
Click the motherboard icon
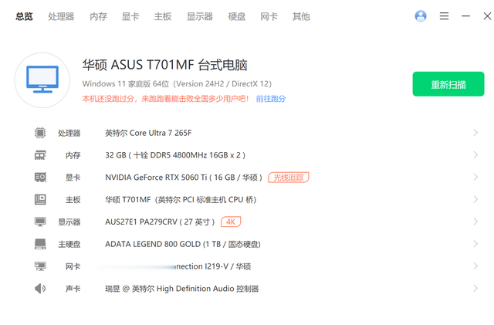point(40,199)
